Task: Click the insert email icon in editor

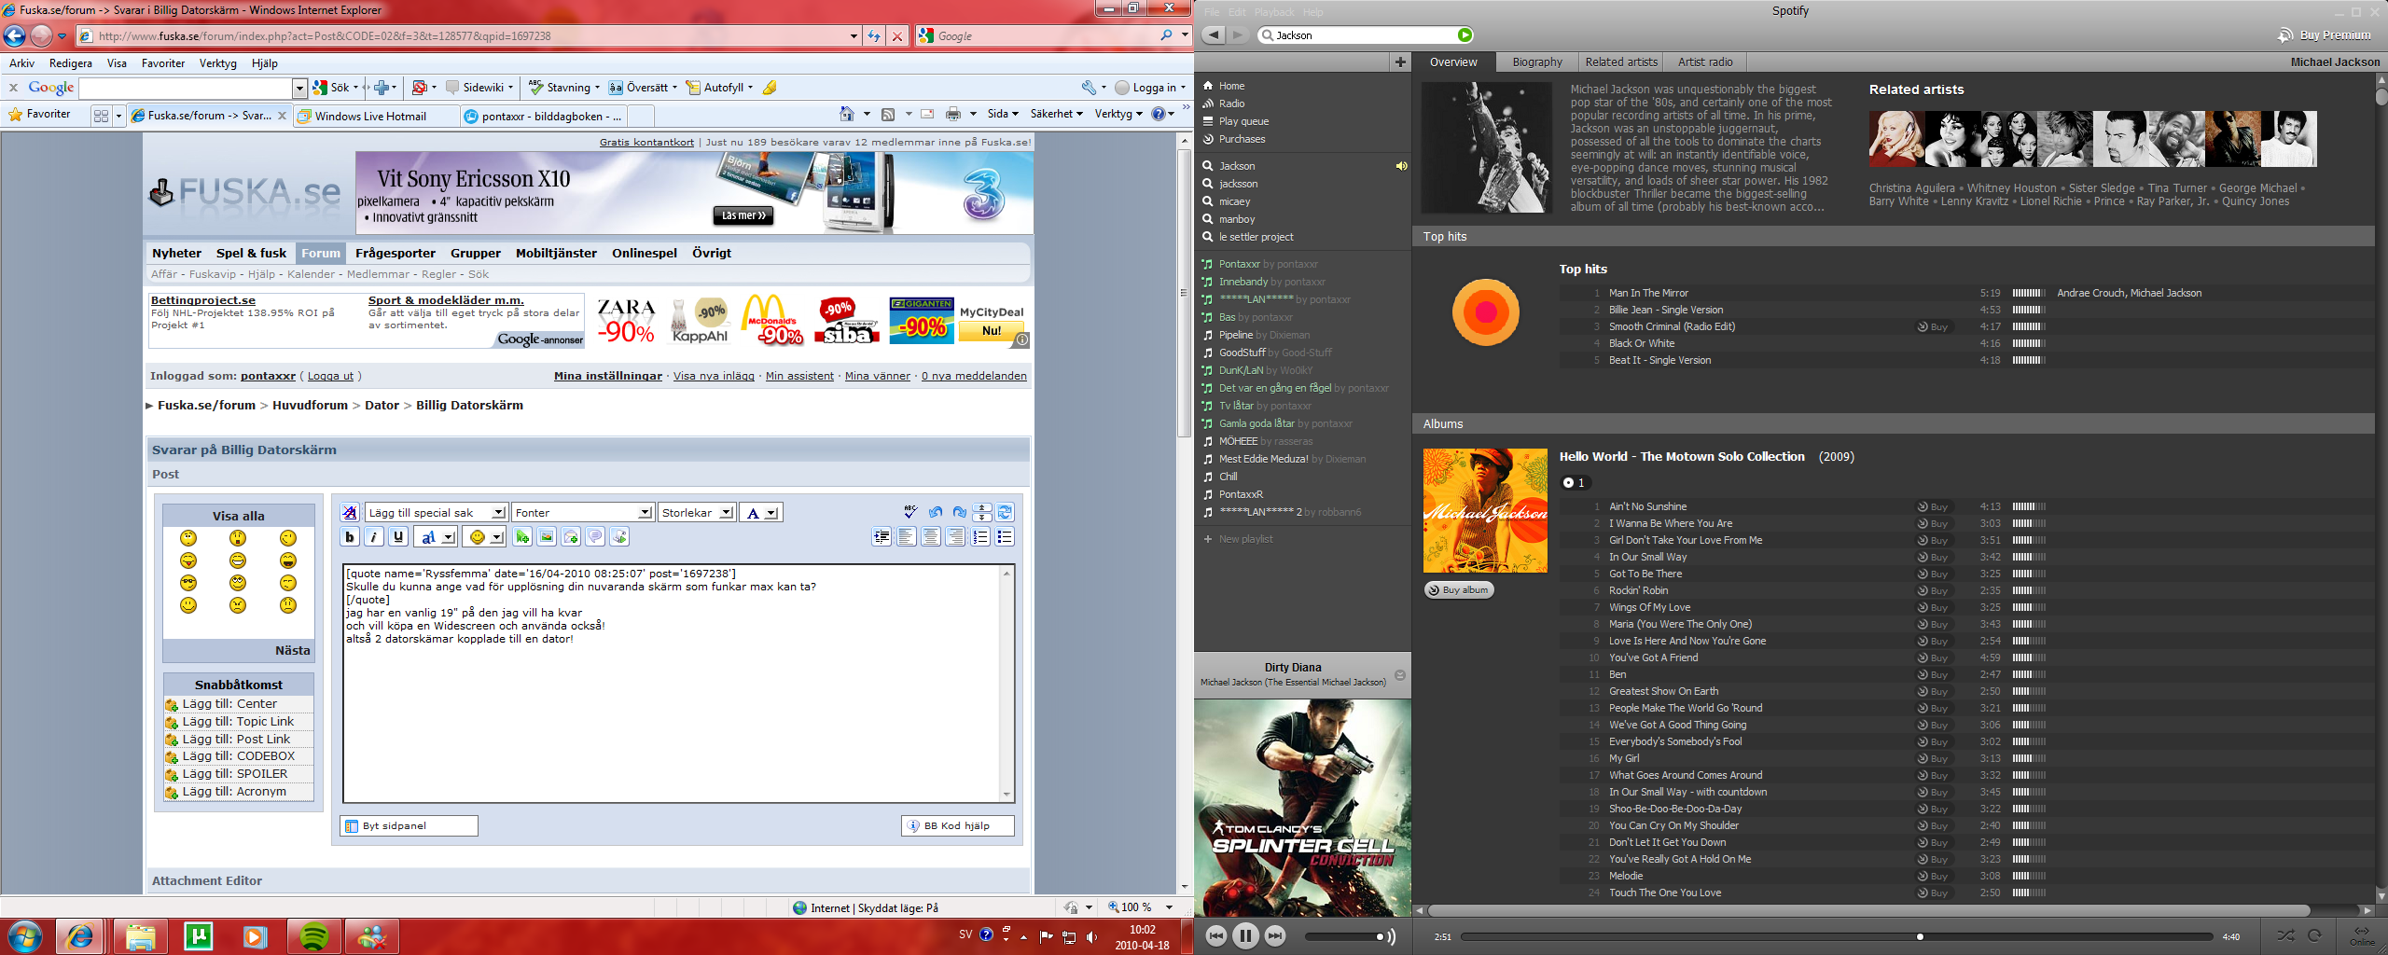Action: [x=571, y=536]
